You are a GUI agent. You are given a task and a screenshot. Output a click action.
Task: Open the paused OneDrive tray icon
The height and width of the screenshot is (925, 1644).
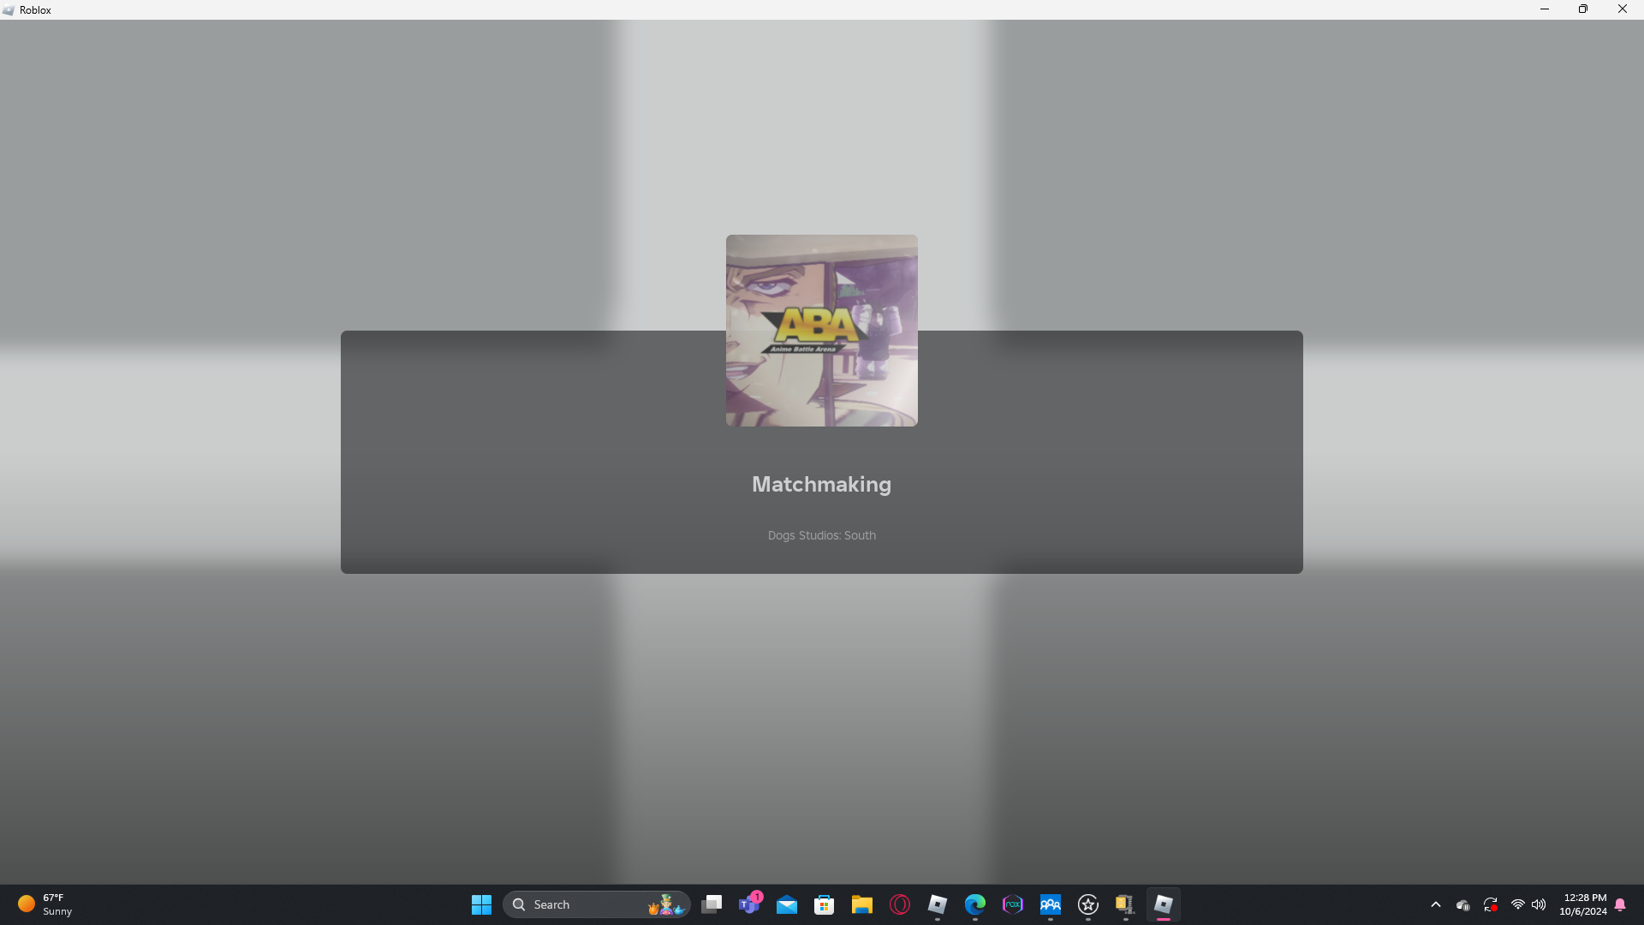1462,904
